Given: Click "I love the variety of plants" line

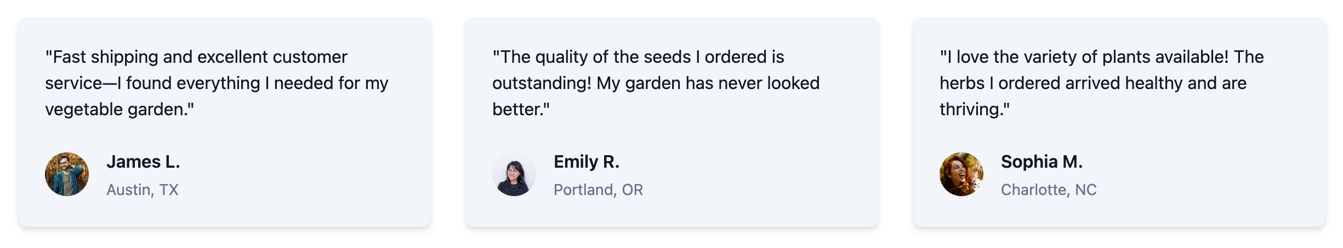Looking at the screenshot, I should click(1101, 57).
